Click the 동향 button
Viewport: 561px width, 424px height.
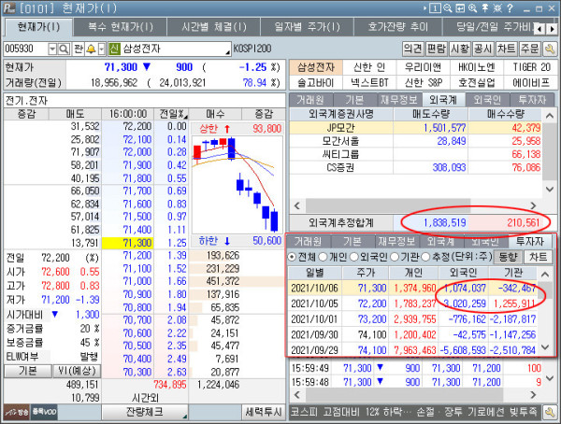point(508,257)
